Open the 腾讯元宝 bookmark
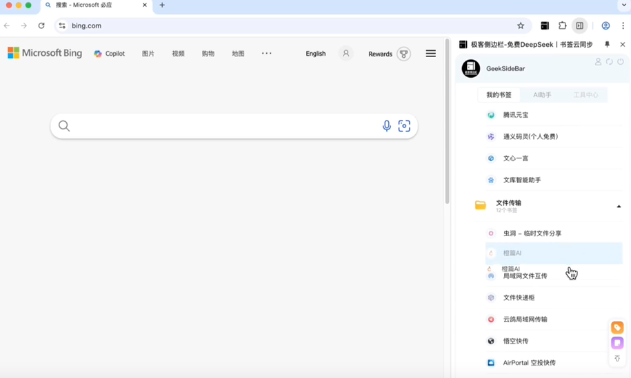 (554, 115)
